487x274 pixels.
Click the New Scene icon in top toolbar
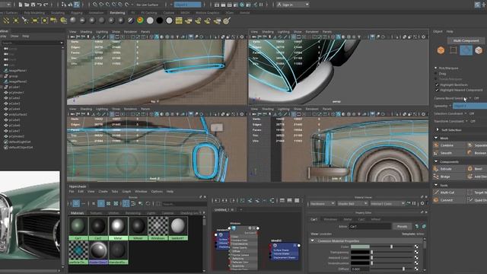point(21,5)
